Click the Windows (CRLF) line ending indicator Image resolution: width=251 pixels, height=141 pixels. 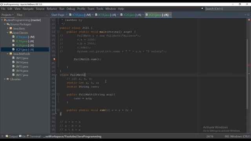[240, 137]
